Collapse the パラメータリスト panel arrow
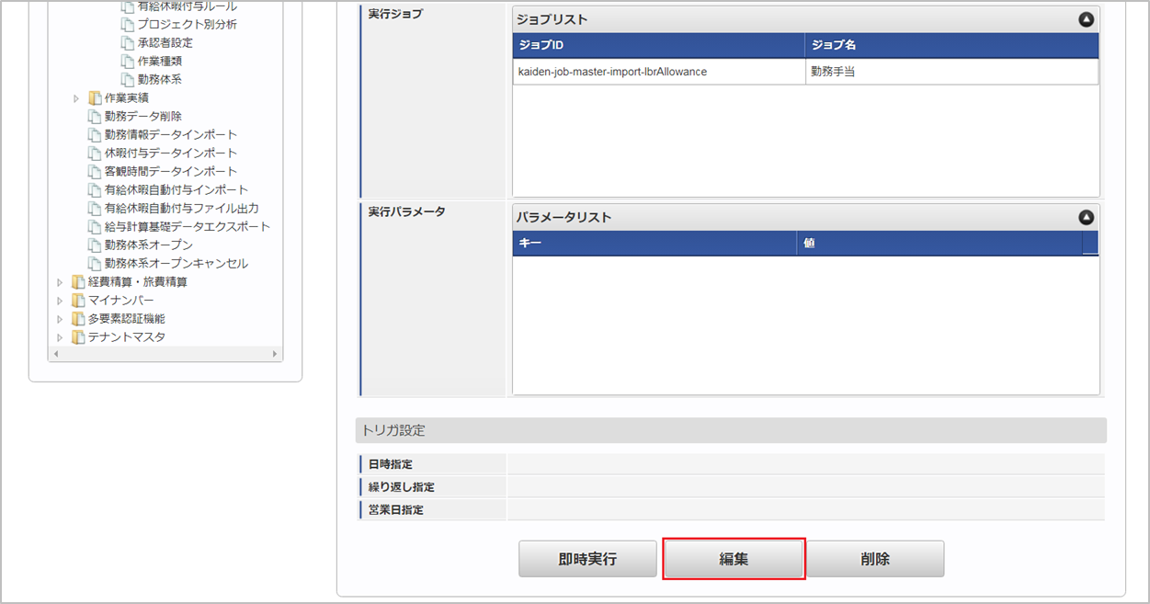1150x604 pixels. pyautogui.click(x=1086, y=218)
